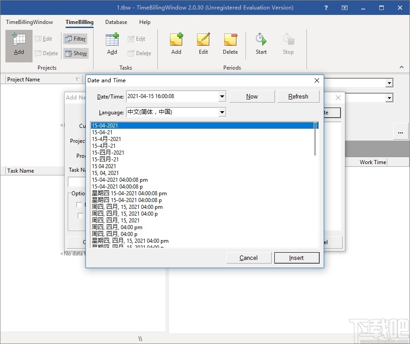Click the Now button
Screen dimensions: 410x344
[252, 96]
